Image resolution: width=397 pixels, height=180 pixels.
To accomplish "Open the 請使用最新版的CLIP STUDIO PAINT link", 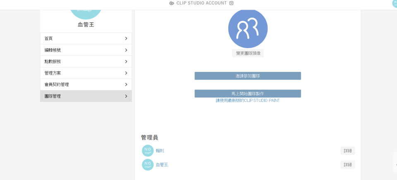I will click(x=248, y=101).
